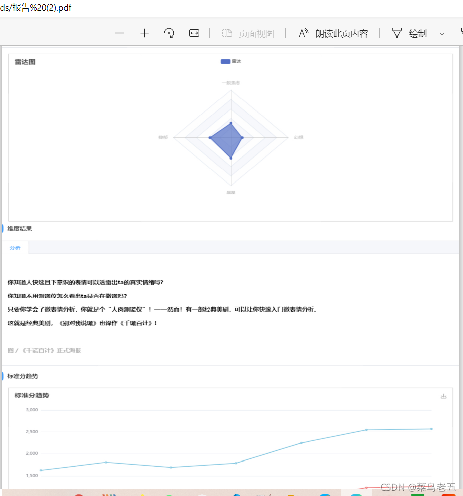Click the 页面视图 page view icon
This screenshot has width=463, height=496.
[x=227, y=33]
